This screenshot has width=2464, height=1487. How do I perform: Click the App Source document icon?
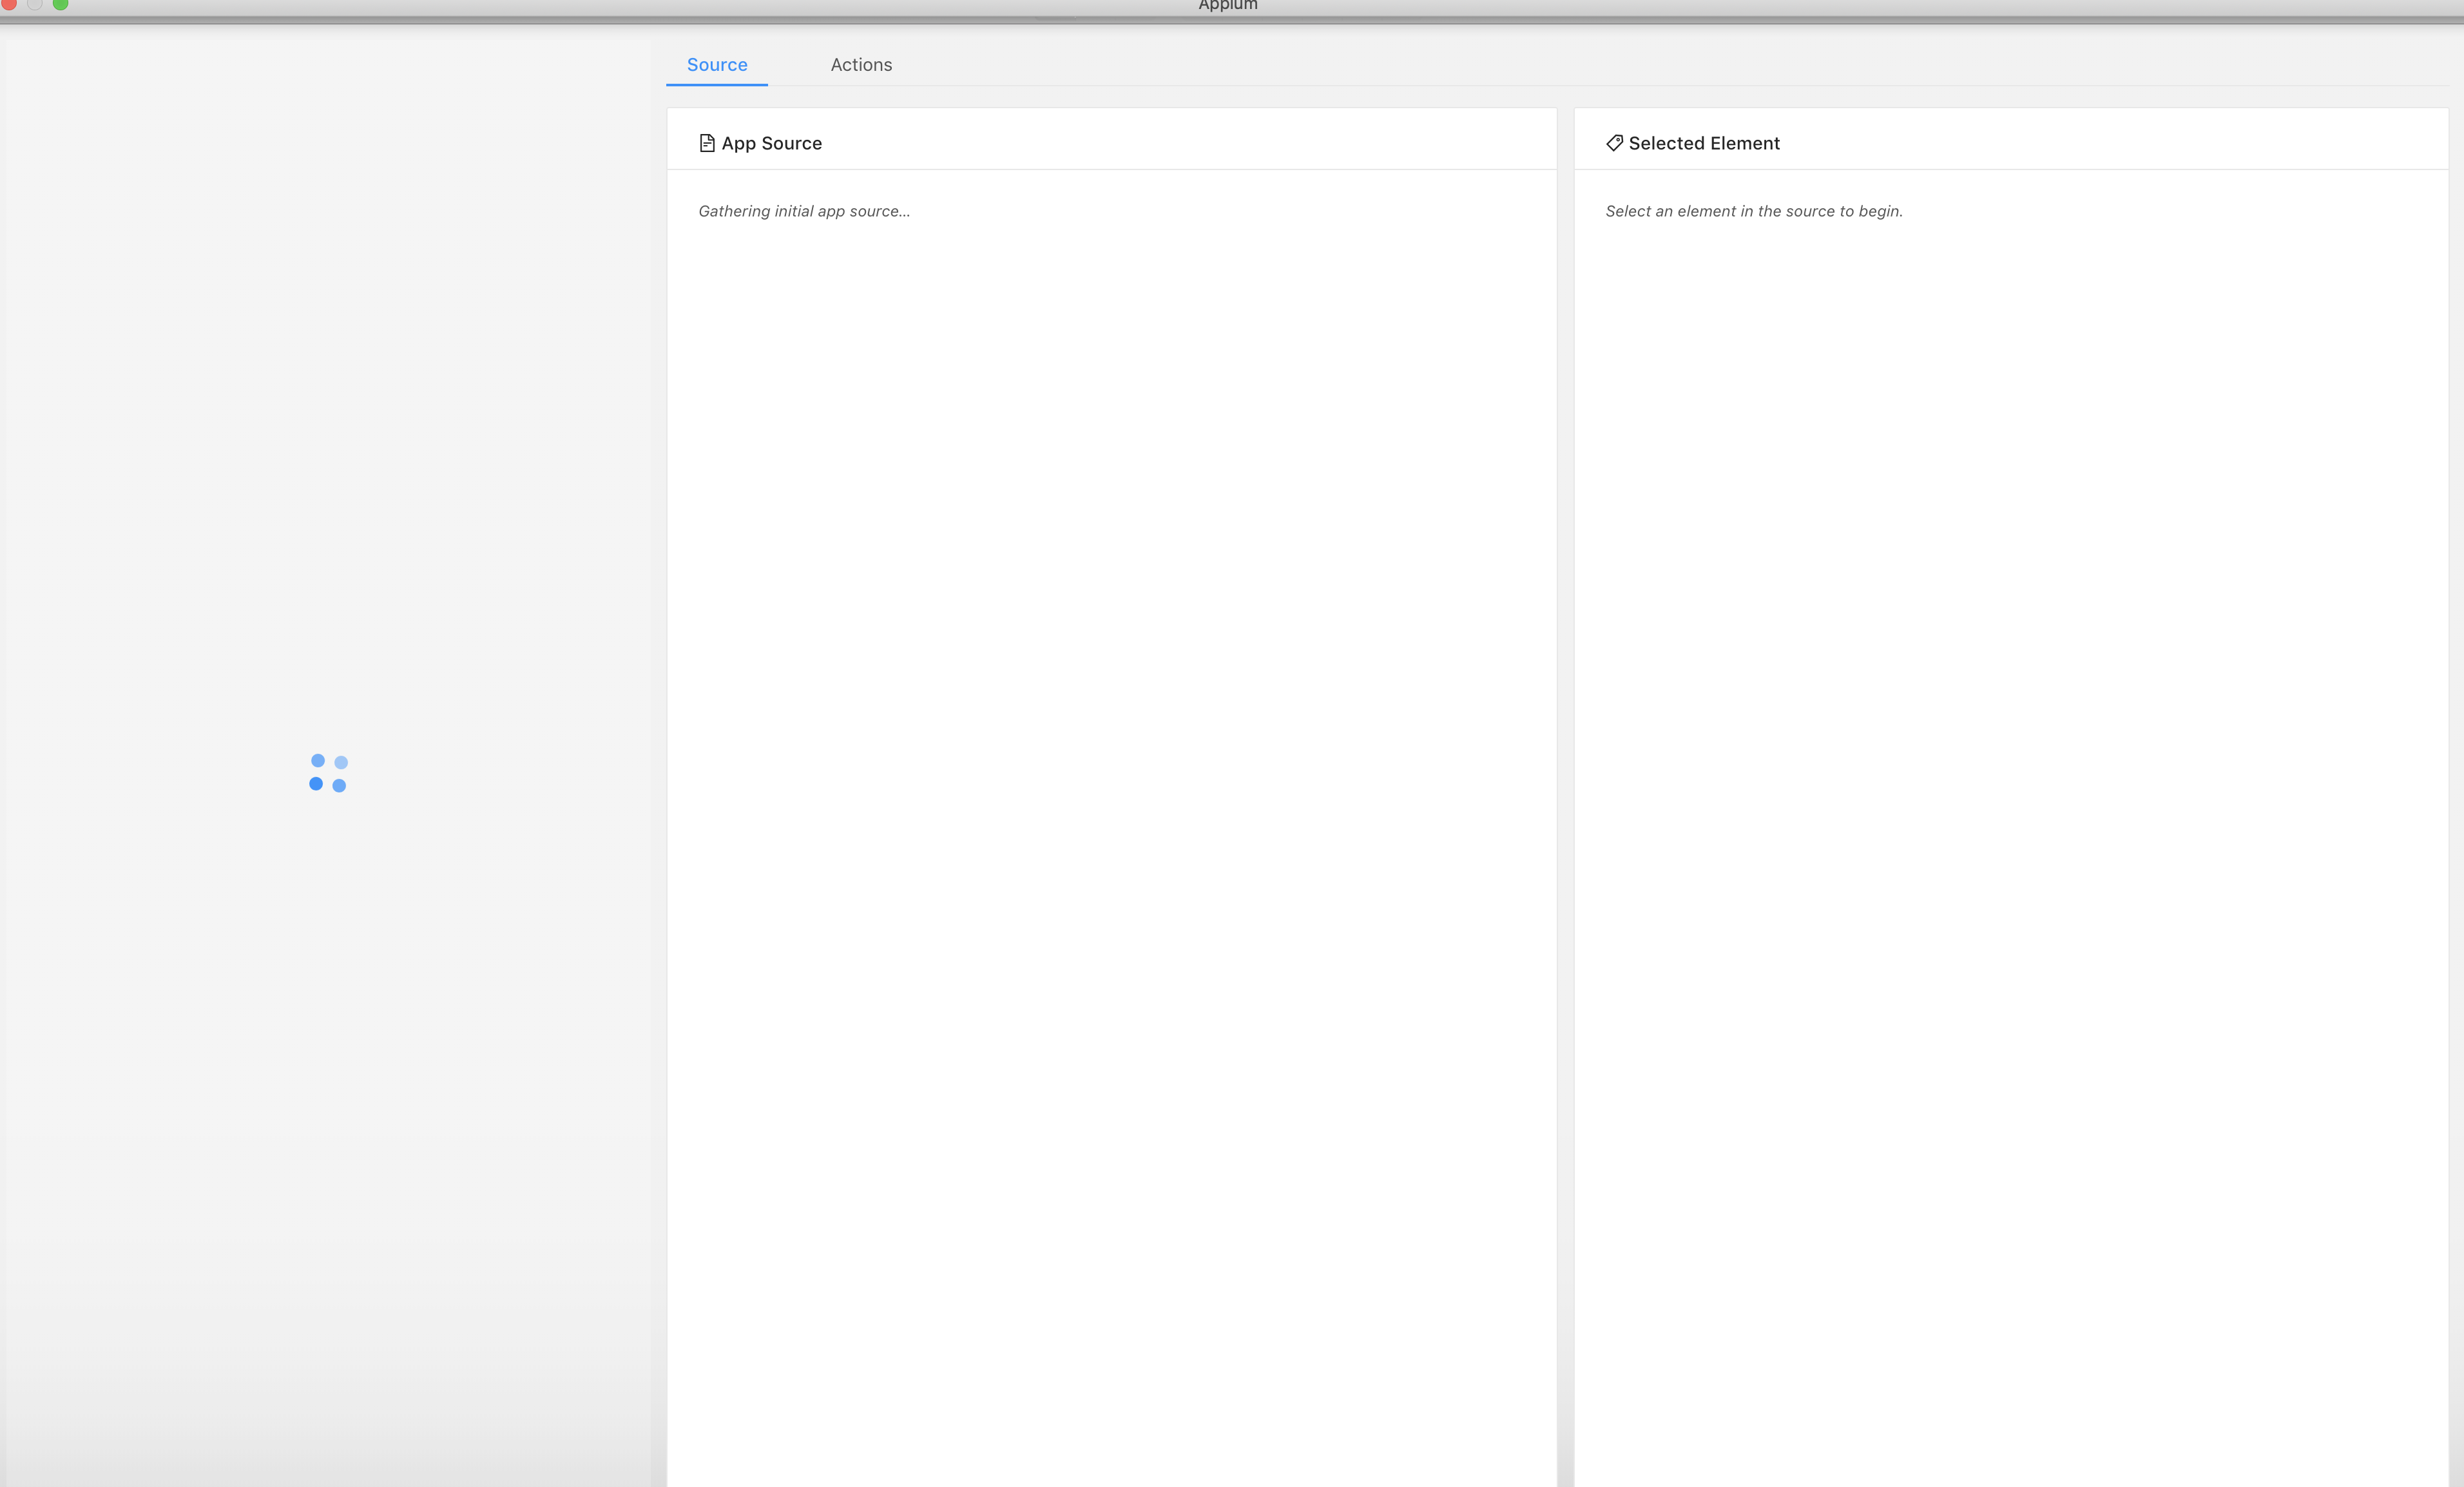pos(707,143)
